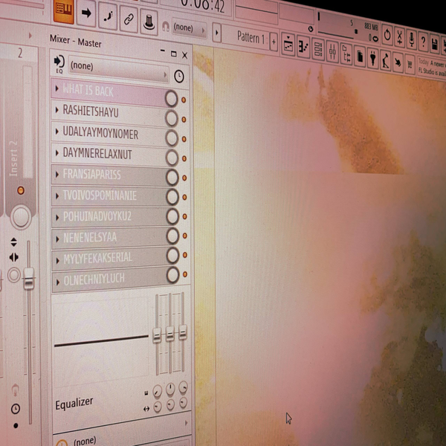This screenshot has height=446, width=446.
Task: Click the footsteps icon in top toolbar
Action: pyautogui.click(x=107, y=14)
